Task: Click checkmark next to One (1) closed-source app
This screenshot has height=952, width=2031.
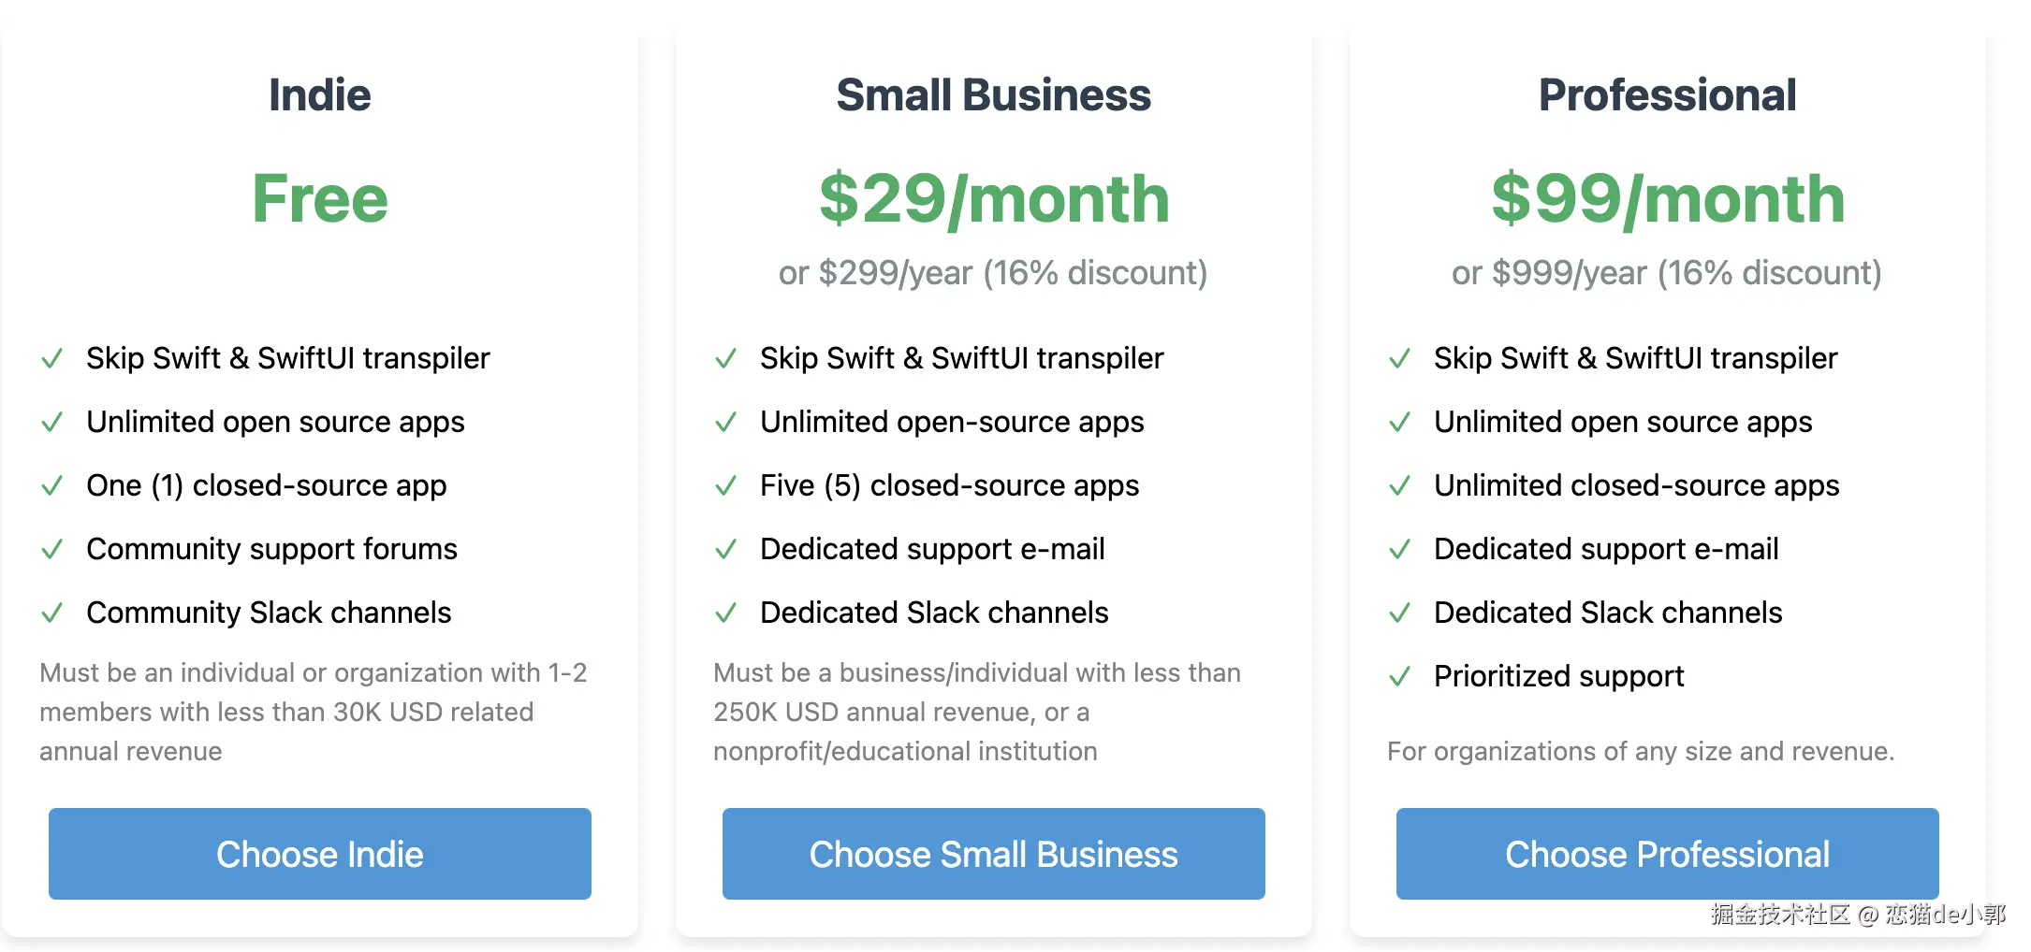Action: coord(52,486)
